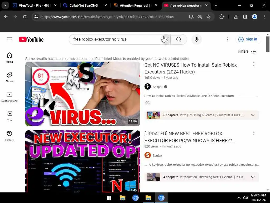
Task: Close the CollabNet SearXNG tab
Action: (106, 5)
